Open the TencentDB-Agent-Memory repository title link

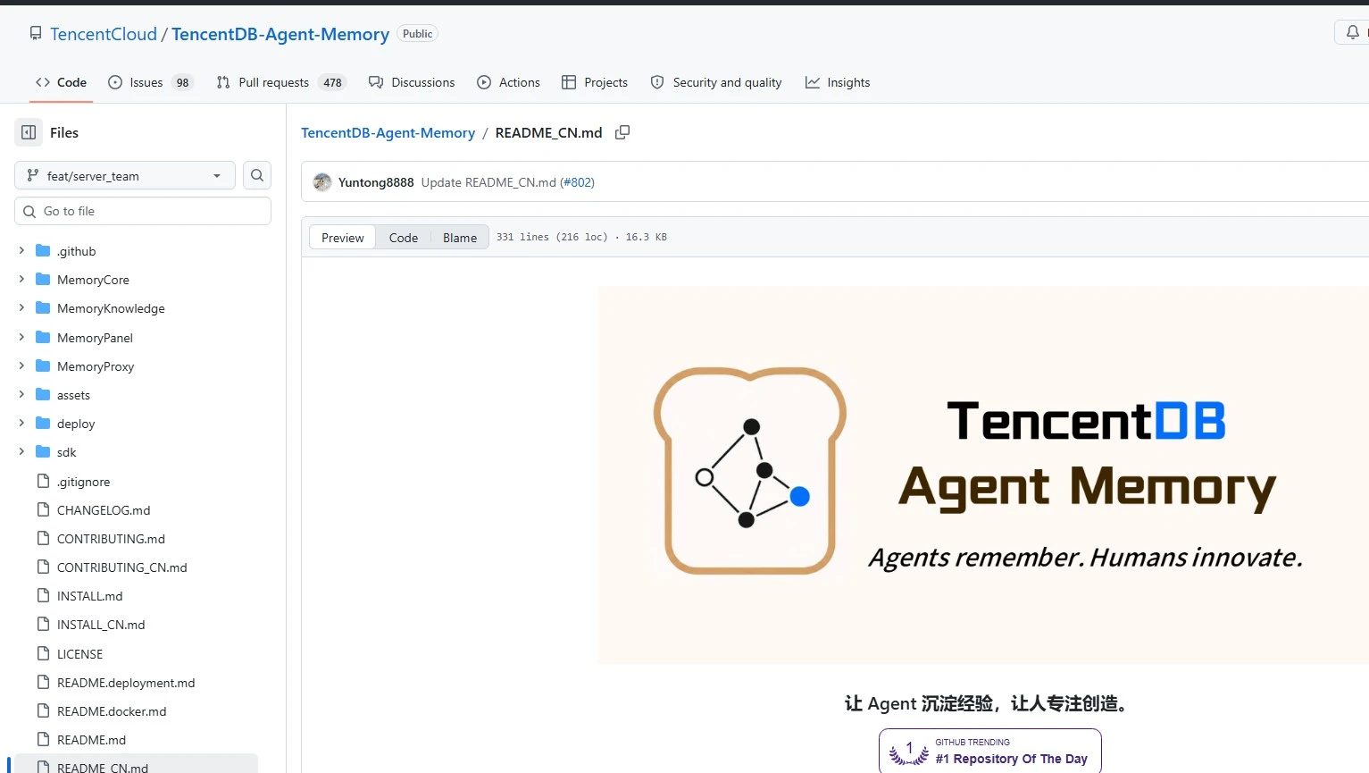[280, 34]
